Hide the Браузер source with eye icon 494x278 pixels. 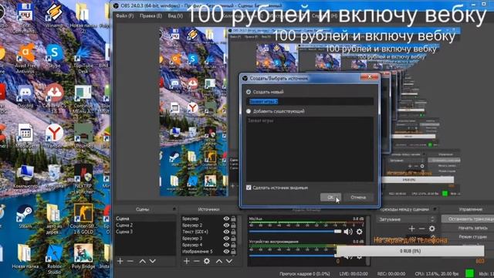pos(226,219)
